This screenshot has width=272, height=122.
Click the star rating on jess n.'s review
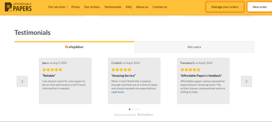pyautogui.click(x=52, y=70)
